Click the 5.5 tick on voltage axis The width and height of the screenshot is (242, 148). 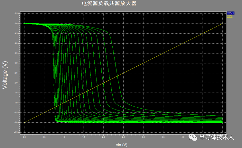coord(16,13)
